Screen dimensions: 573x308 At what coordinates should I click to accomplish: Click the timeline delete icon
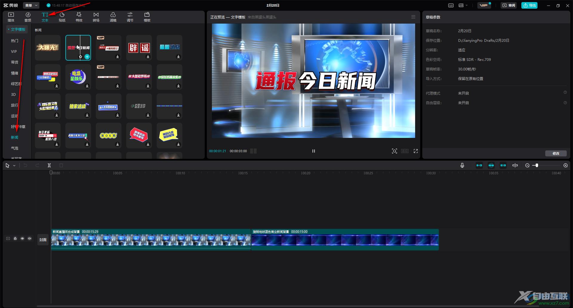click(61, 165)
